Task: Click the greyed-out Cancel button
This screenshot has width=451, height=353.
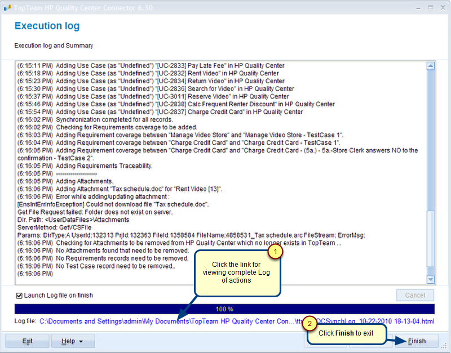Action: (x=415, y=296)
